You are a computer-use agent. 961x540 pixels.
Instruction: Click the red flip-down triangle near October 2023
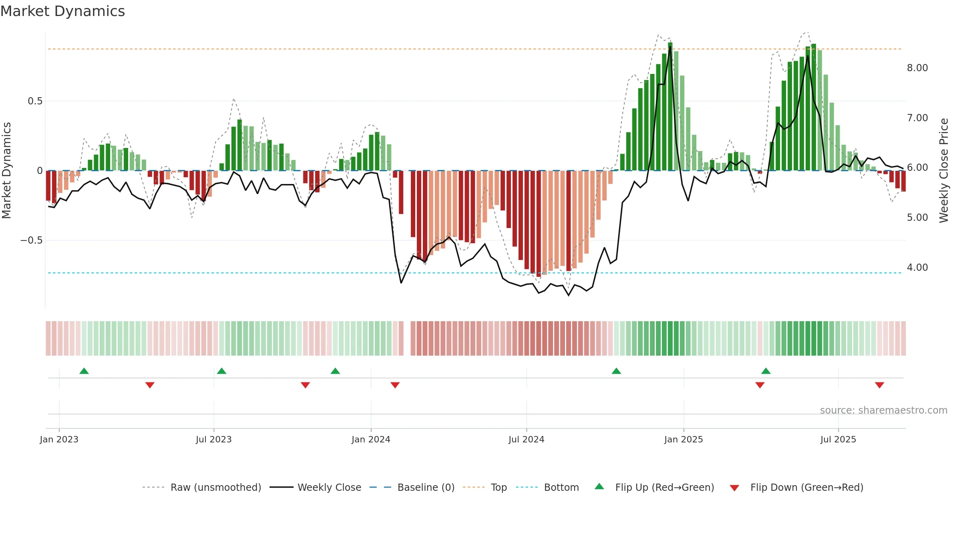pyautogui.click(x=306, y=385)
